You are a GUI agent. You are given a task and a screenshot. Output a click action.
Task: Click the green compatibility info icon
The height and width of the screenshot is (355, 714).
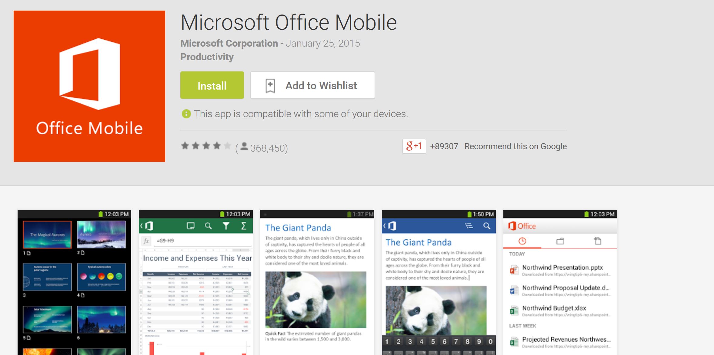coord(186,114)
